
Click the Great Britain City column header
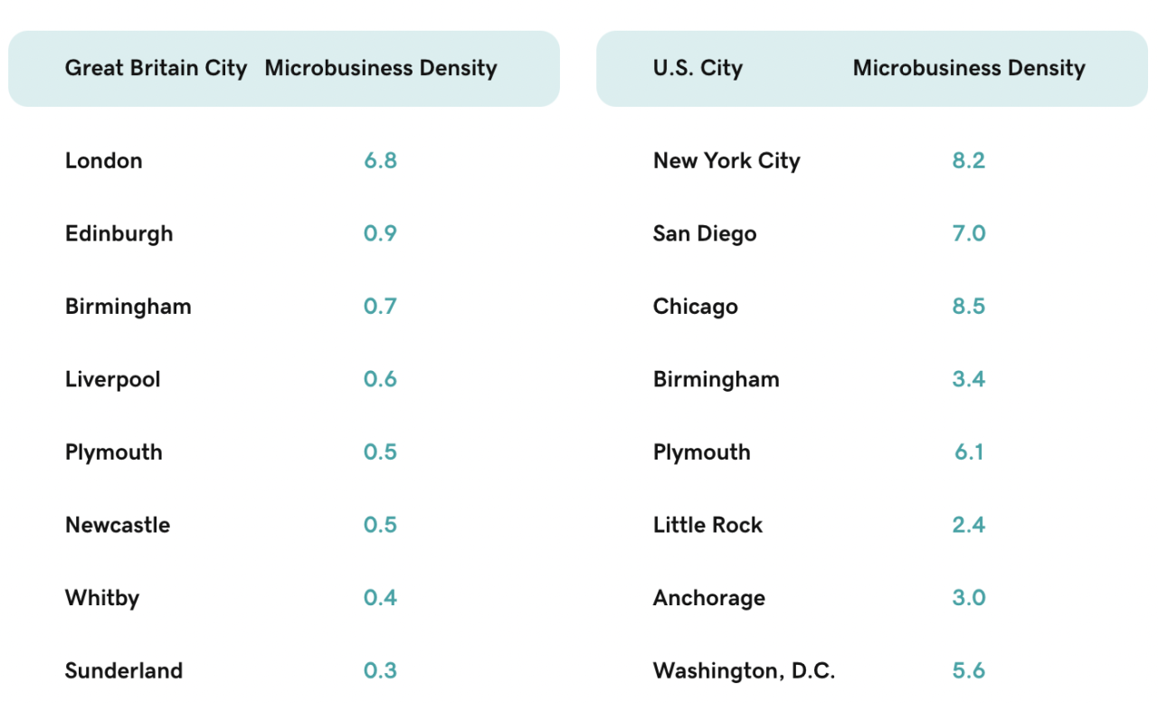click(156, 69)
